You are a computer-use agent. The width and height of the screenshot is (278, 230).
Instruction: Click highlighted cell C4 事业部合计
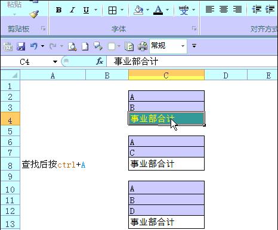166,118
